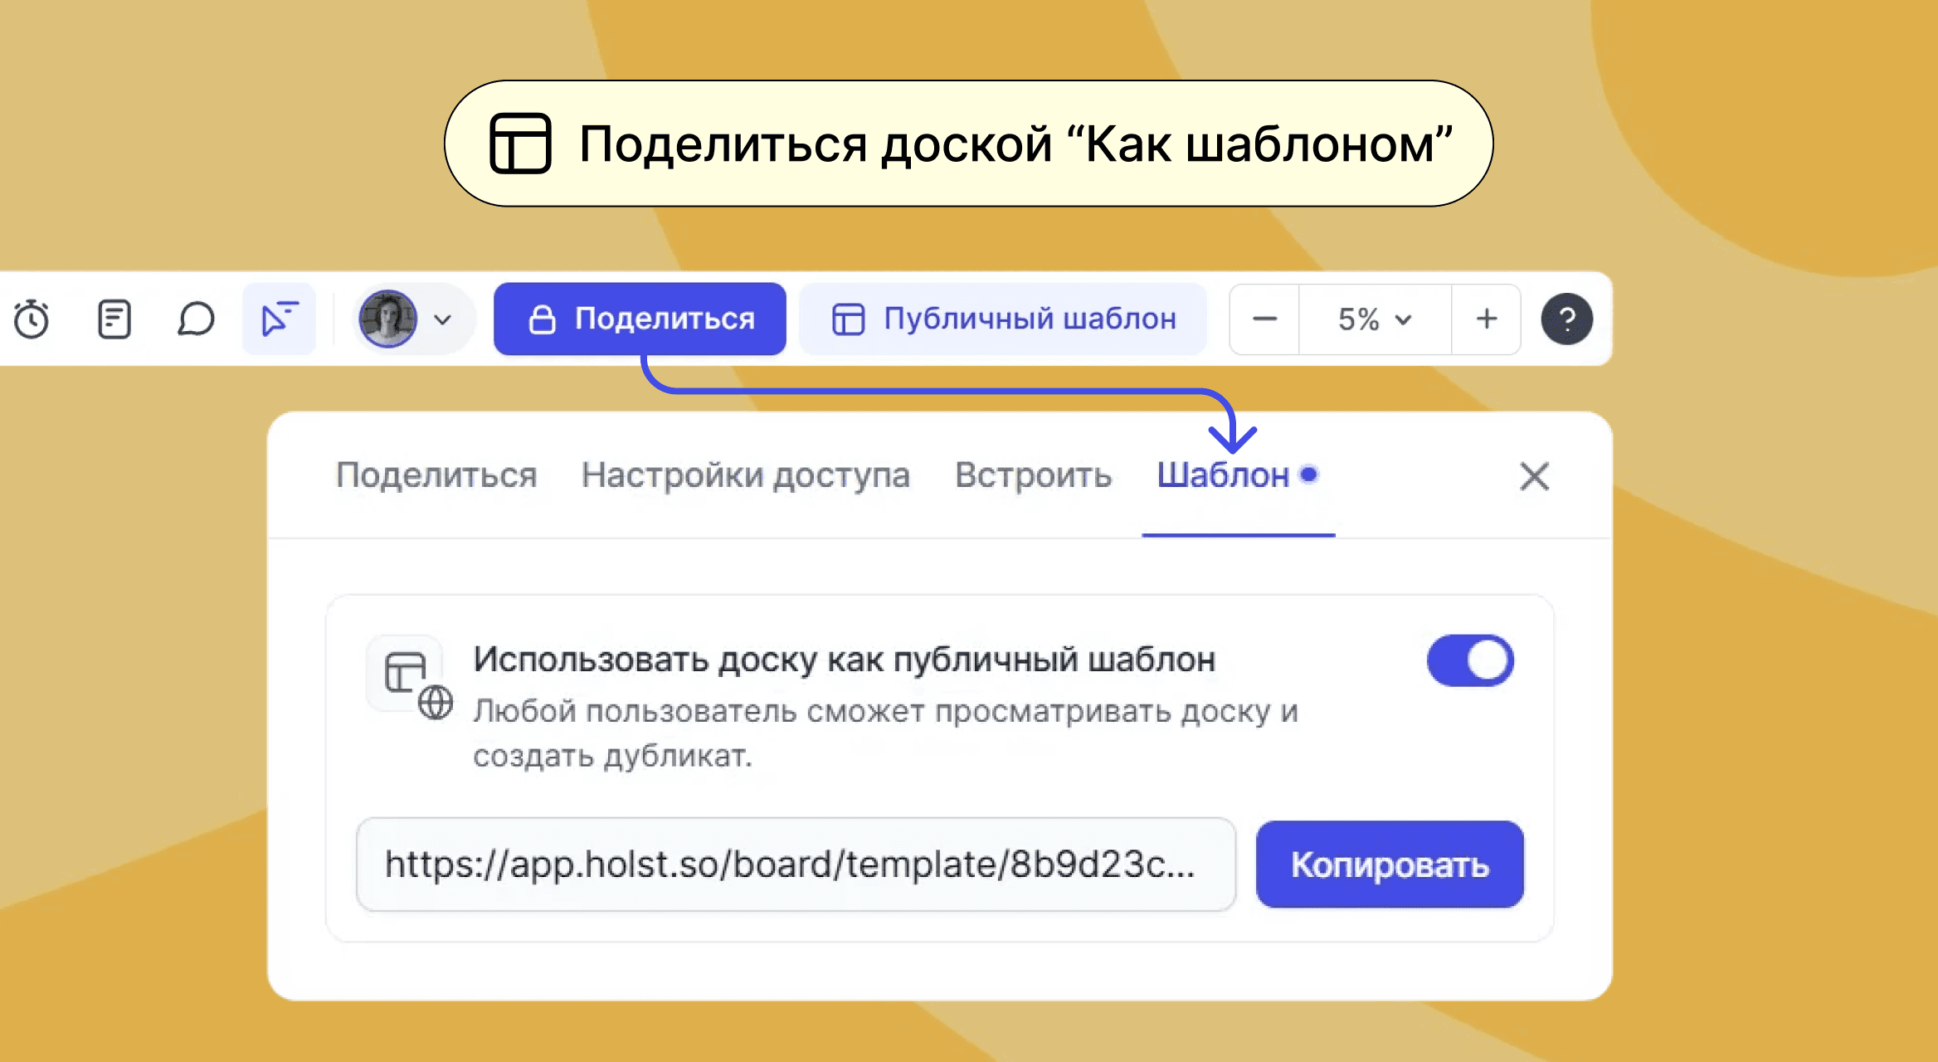1938x1062 pixels.
Task: Click the template URL input field
Action: tap(795, 865)
